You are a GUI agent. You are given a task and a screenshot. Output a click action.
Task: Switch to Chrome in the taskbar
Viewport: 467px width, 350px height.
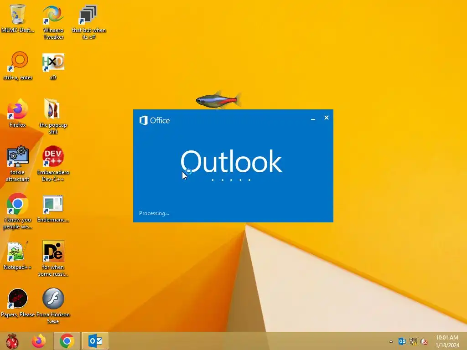coord(67,341)
